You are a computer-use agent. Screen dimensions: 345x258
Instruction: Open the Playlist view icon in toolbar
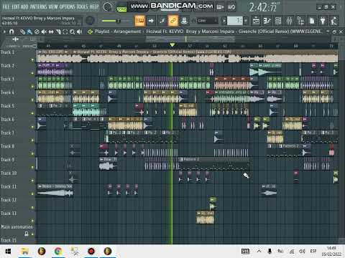pos(256,21)
